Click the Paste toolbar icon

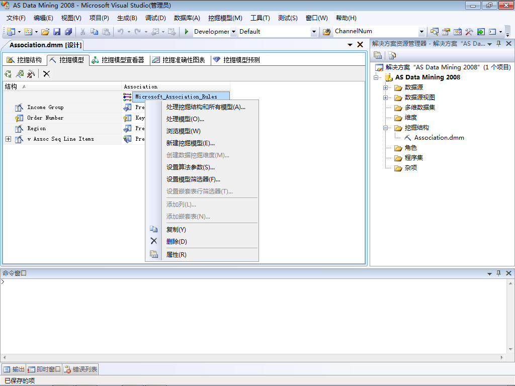[106, 32]
